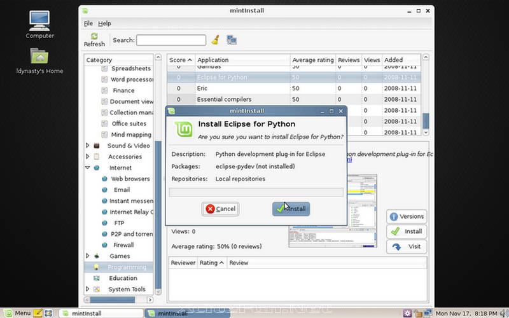This screenshot has width=509, height=318.
Task: Cancel the Eclipse for Python install dialog
Action: pos(220,209)
